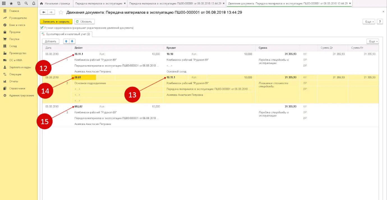Open Производство section in sidebar

(x=18, y=53)
